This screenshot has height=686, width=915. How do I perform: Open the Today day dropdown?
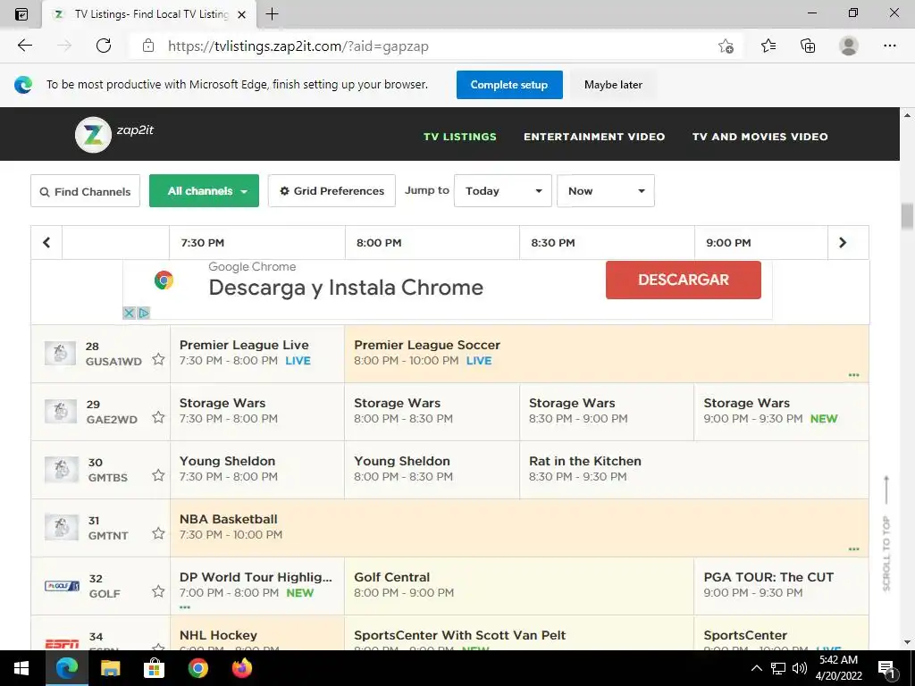[x=503, y=191]
